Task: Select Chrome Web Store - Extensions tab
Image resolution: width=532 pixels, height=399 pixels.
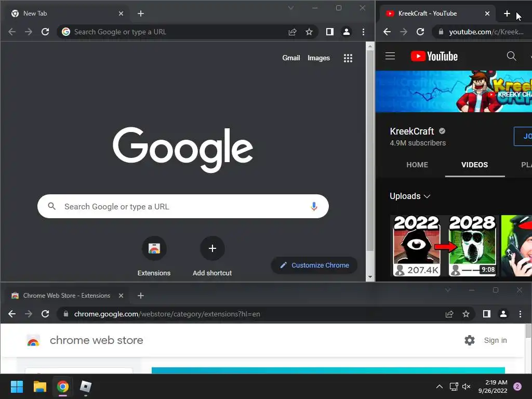Action: point(67,296)
